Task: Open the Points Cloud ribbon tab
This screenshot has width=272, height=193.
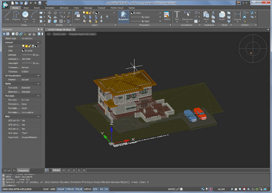Action: pos(117,8)
